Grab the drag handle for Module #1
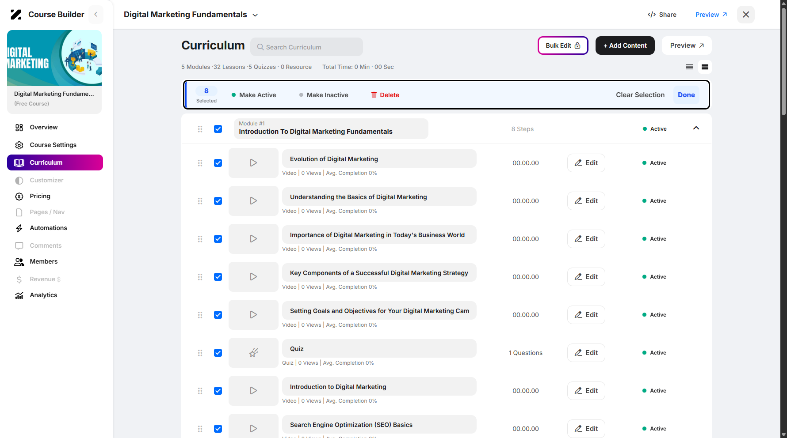787x438 pixels. [x=200, y=129]
